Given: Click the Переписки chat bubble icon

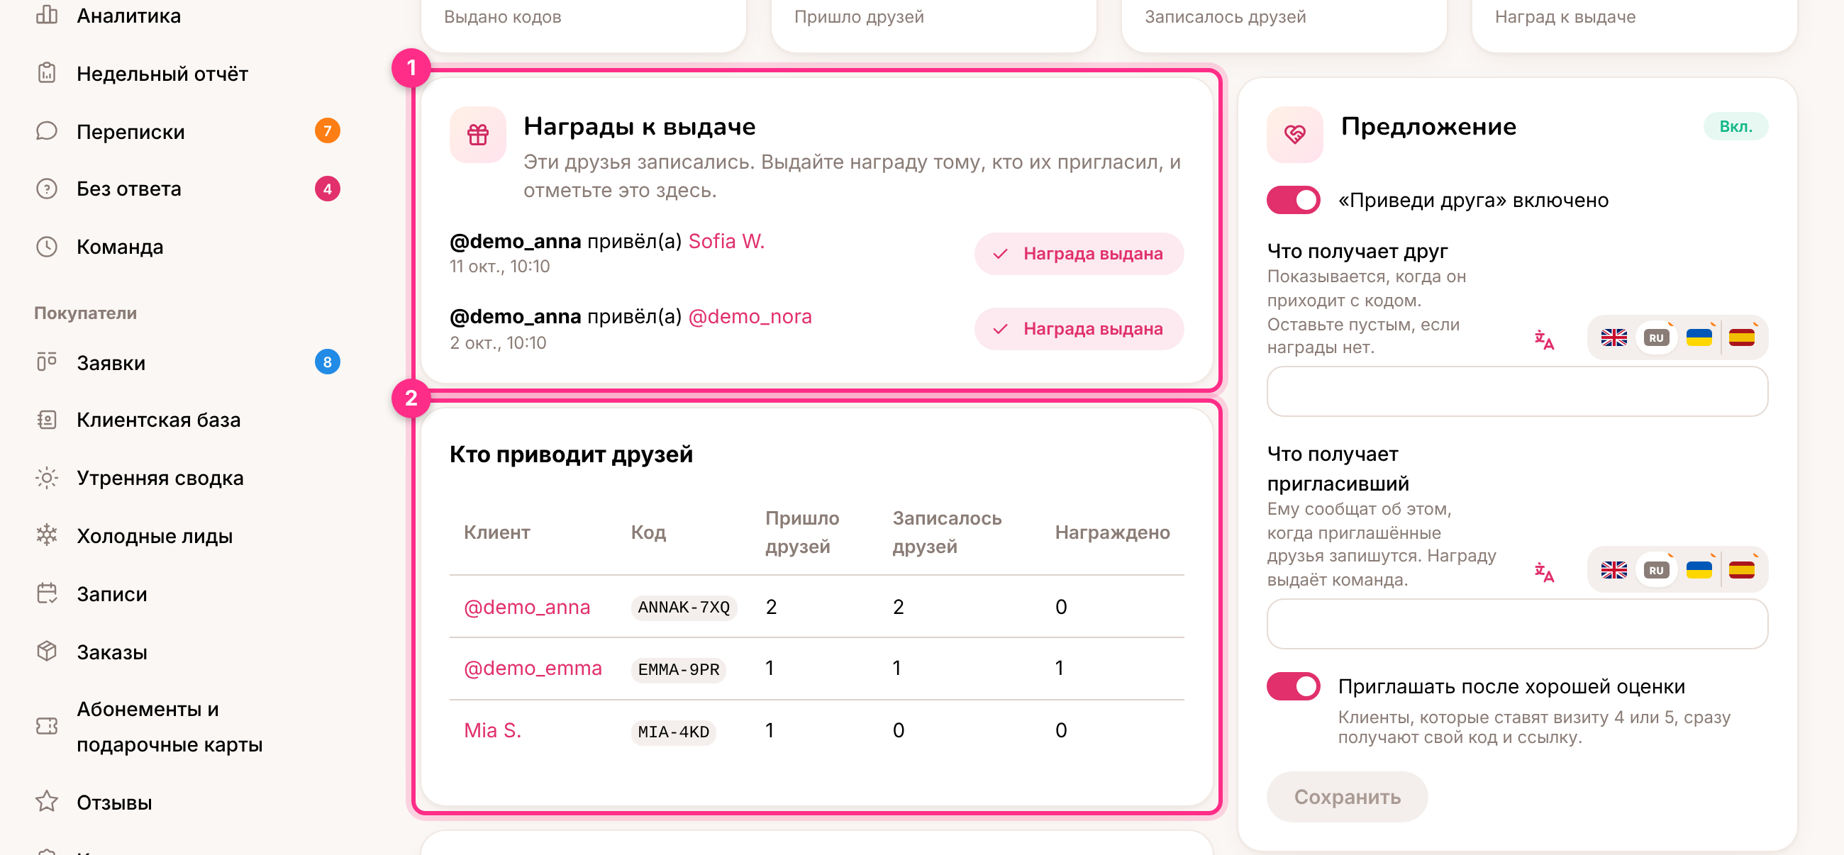Looking at the screenshot, I should pyautogui.click(x=47, y=131).
